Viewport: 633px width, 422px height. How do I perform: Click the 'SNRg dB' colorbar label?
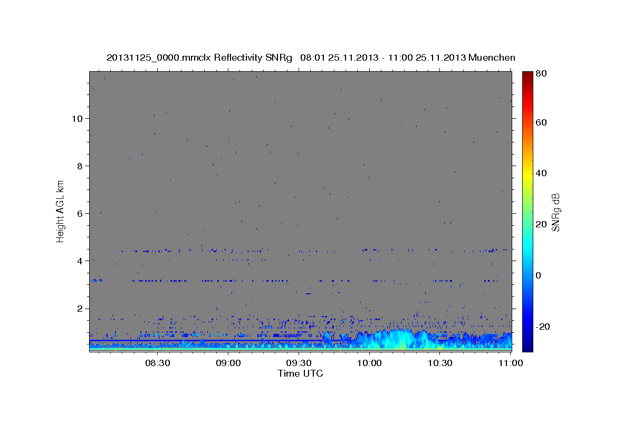coord(555,212)
